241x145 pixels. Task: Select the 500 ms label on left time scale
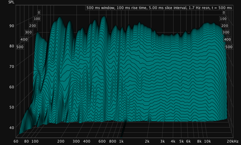coord(20,47)
